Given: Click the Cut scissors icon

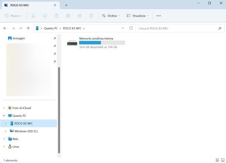Looking at the screenshot, I should [x=33, y=16].
